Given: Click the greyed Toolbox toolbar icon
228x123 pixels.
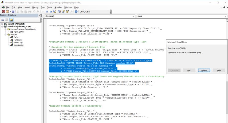Looking at the screenshot, I should click(x=71, y=12).
